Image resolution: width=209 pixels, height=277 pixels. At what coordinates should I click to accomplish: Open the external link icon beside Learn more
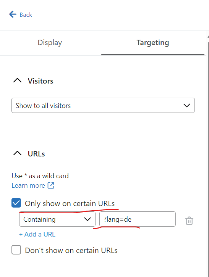pyautogui.click(x=51, y=185)
